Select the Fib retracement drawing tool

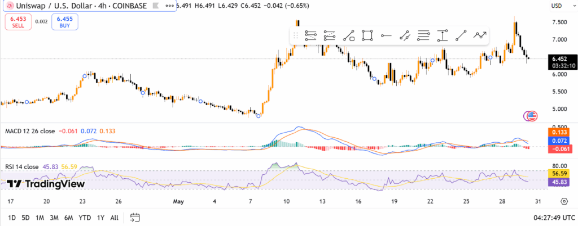pos(311,35)
